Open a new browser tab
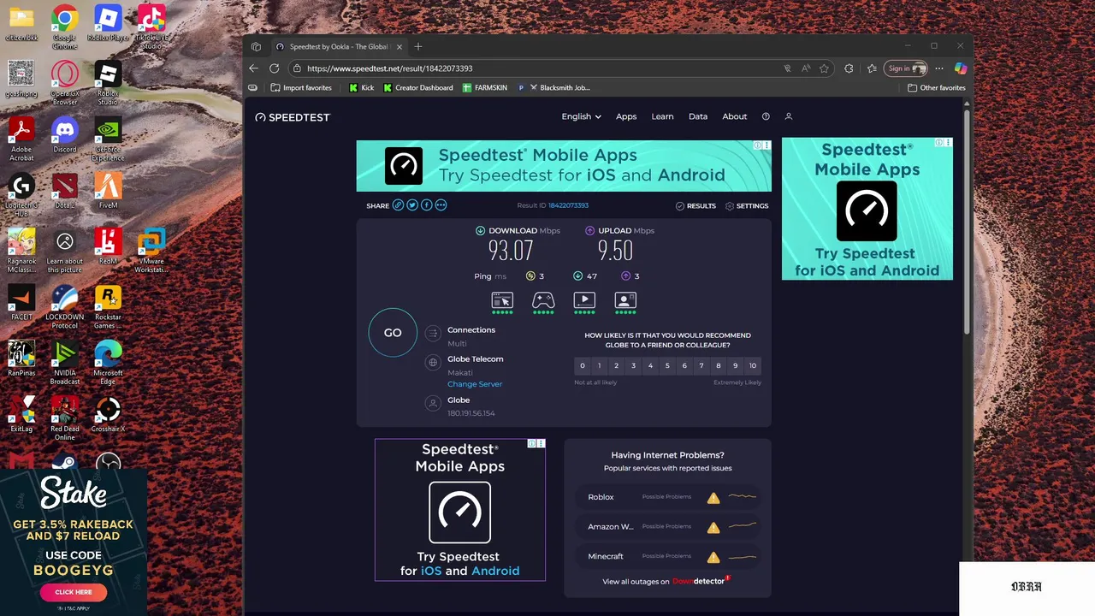Screen dimensions: 1095x616 pyautogui.click(x=418, y=46)
